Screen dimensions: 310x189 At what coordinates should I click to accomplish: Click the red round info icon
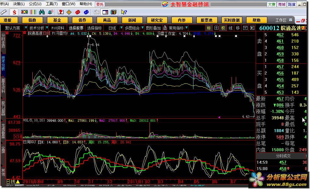point(77,12)
